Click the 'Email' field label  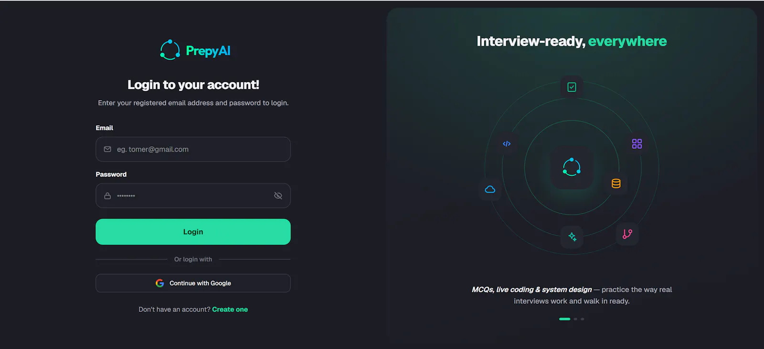pos(104,128)
